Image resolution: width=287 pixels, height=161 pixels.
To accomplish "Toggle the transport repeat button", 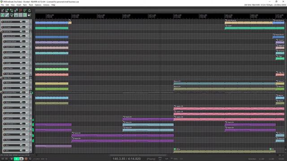I will (x=30, y=159).
